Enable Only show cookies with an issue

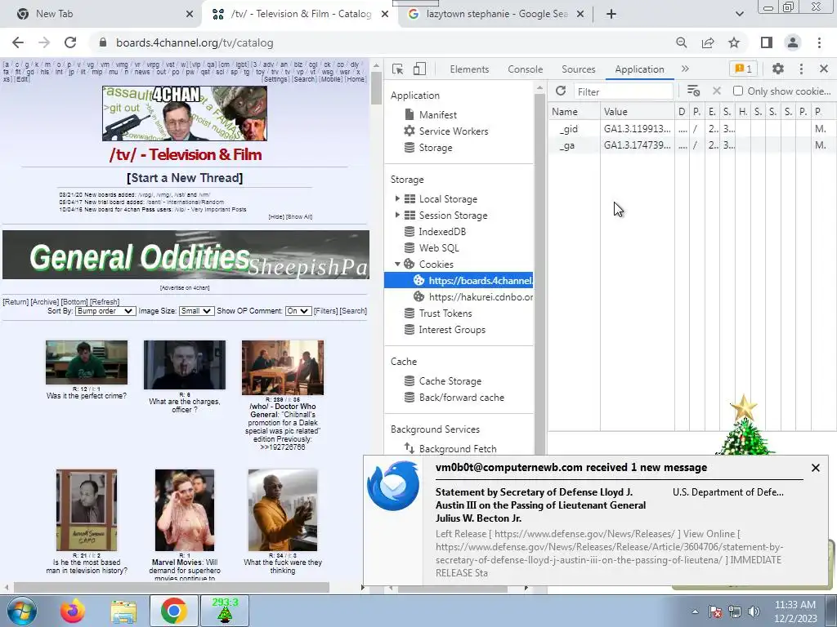point(738,91)
